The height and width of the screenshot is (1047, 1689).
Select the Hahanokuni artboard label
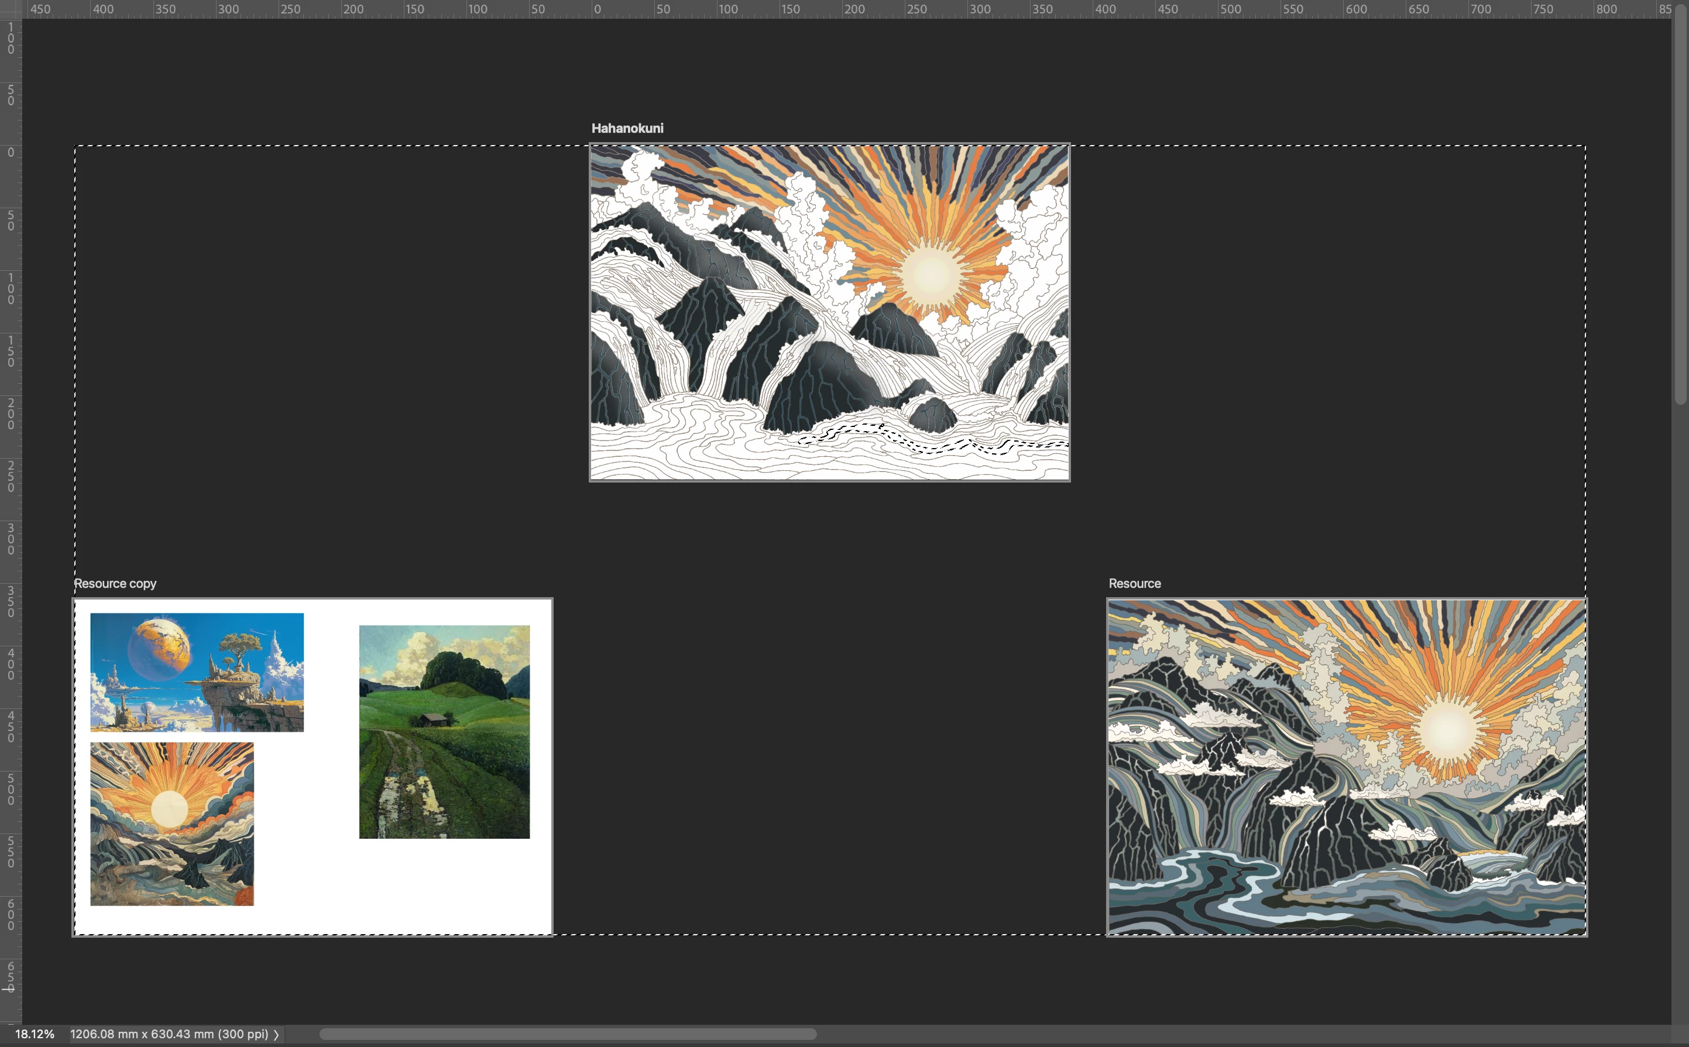[627, 128]
